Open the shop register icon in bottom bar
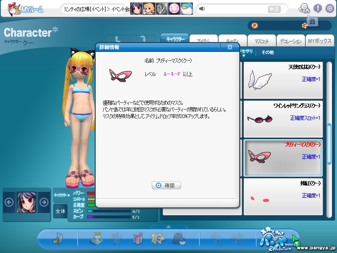 96,239
